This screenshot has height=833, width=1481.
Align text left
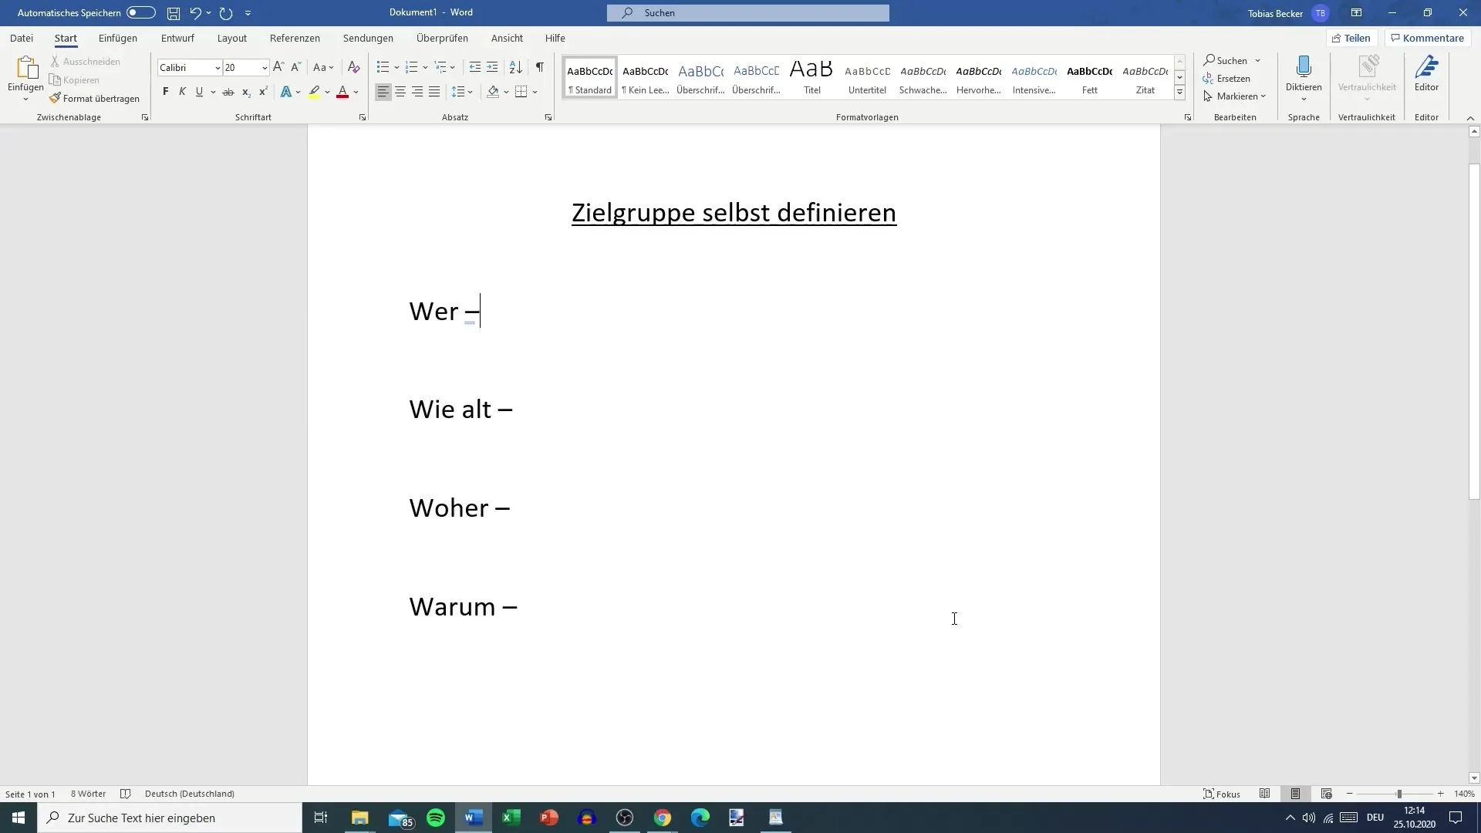(x=383, y=92)
